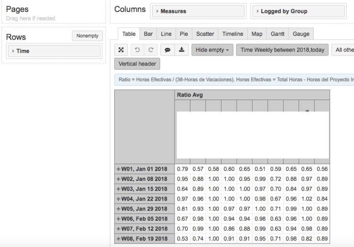This screenshot has width=354, height=247.
Task: Click the Time Weekly between 2018,today filter
Action: point(282,50)
